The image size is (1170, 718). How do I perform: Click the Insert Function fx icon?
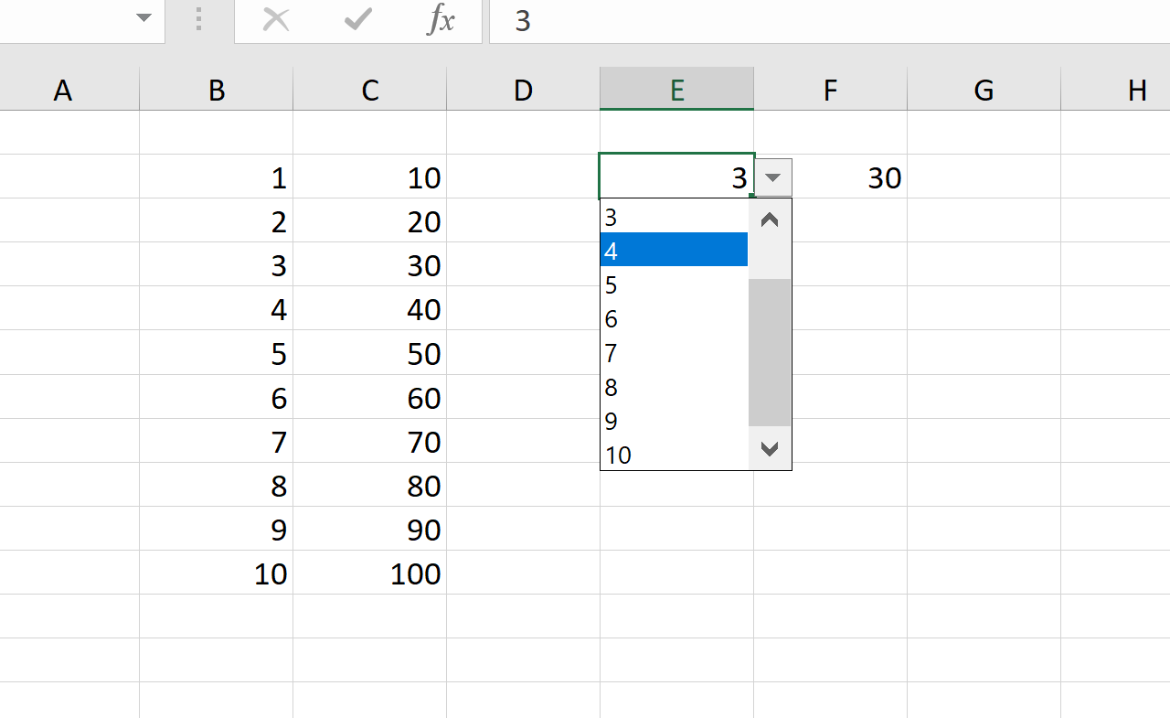pyautogui.click(x=441, y=20)
